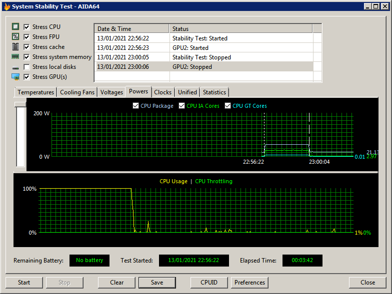Uncheck the Stress CPU checkbox
This screenshot has height=294, width=392.
(27, 27)
